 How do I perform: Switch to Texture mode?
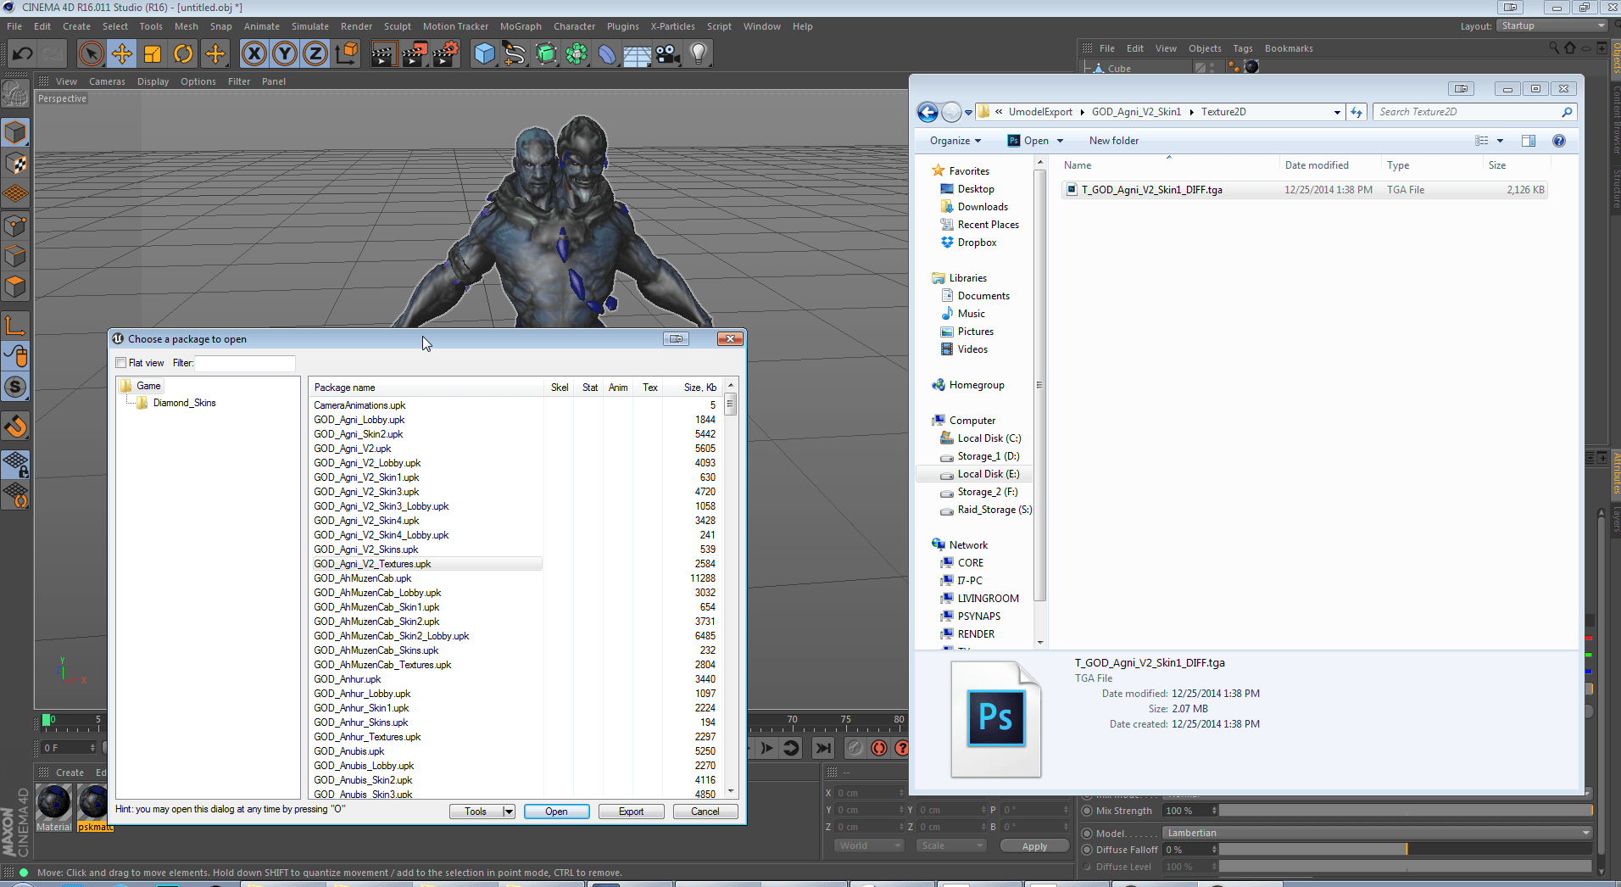(15, 163)
